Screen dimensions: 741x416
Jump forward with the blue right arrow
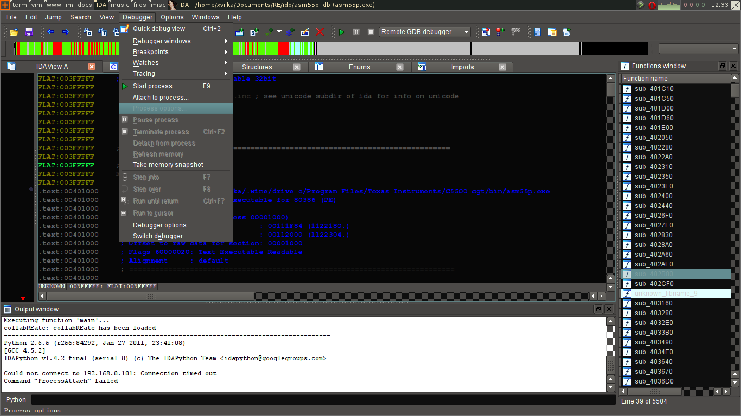[x=66, y=32]
